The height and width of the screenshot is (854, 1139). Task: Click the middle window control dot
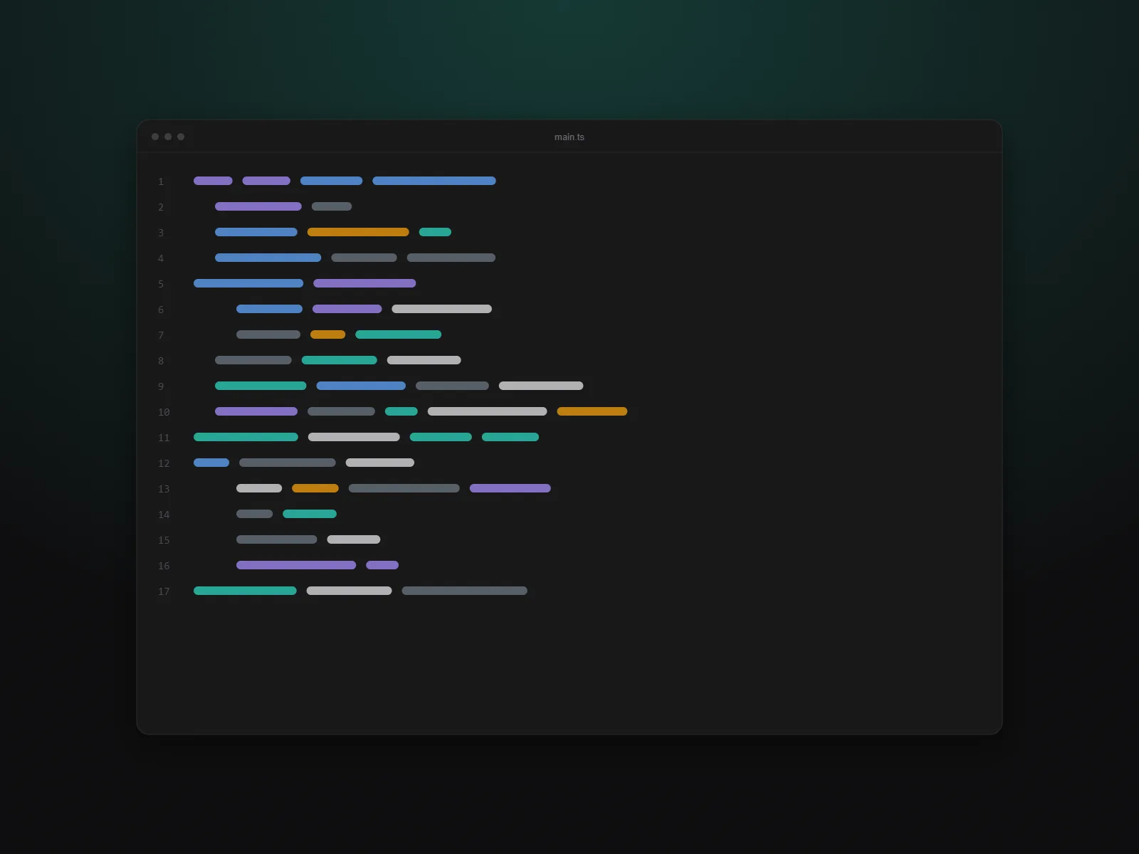tap(168, 137)
